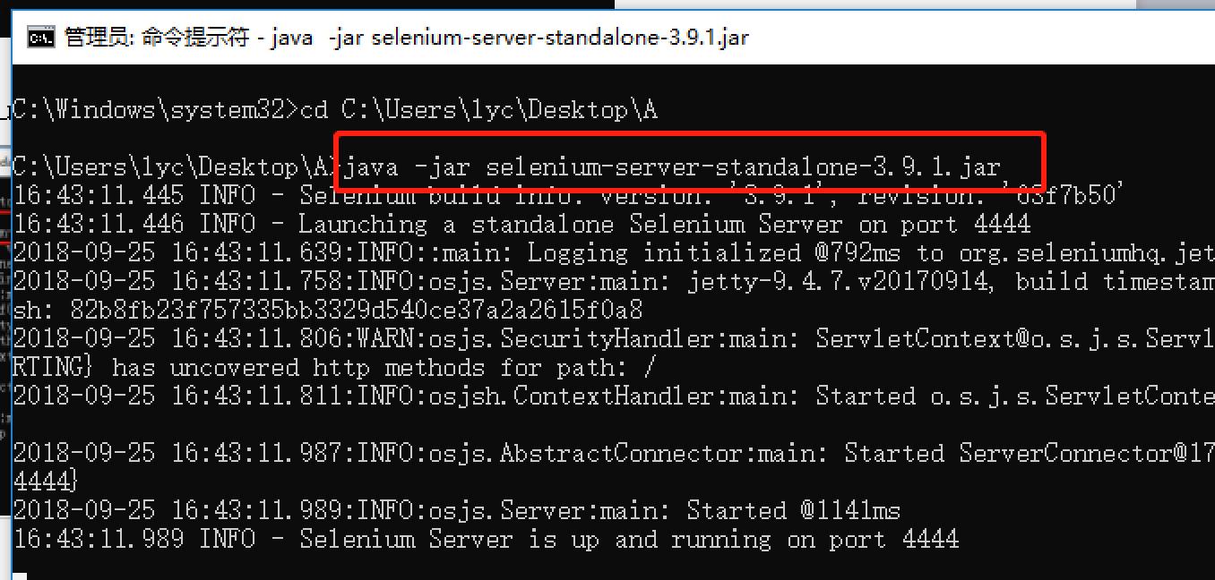Click the text '4444}' on its own line
The image size is (1215, 580).
click(x=46, y=482)
